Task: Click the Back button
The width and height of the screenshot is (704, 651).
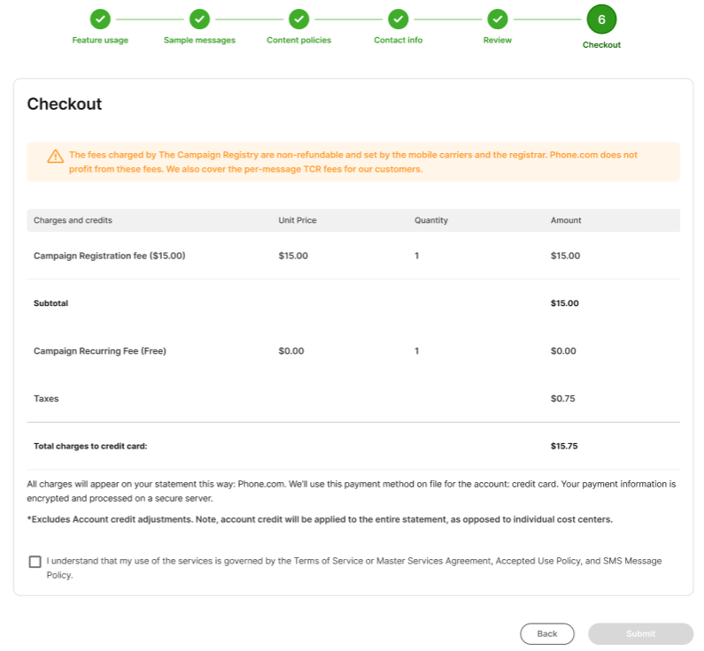Action: click(546, 633)
